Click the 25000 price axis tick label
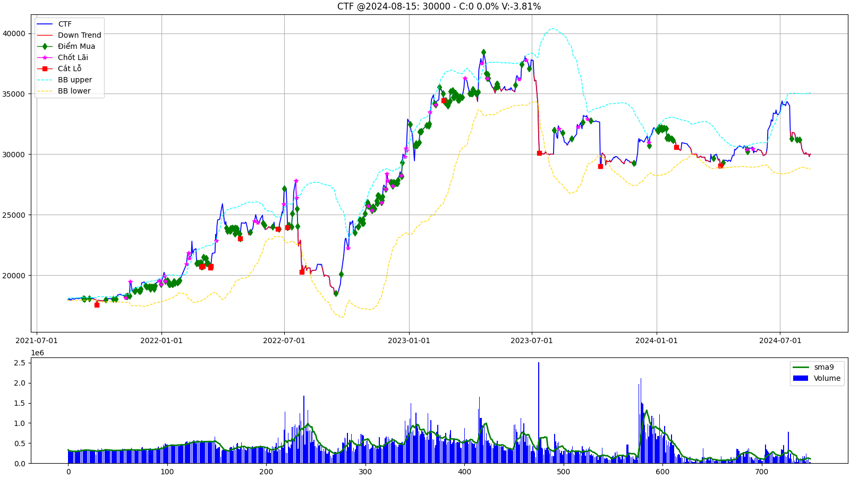850x478 pixels. (x=14, y=215)
